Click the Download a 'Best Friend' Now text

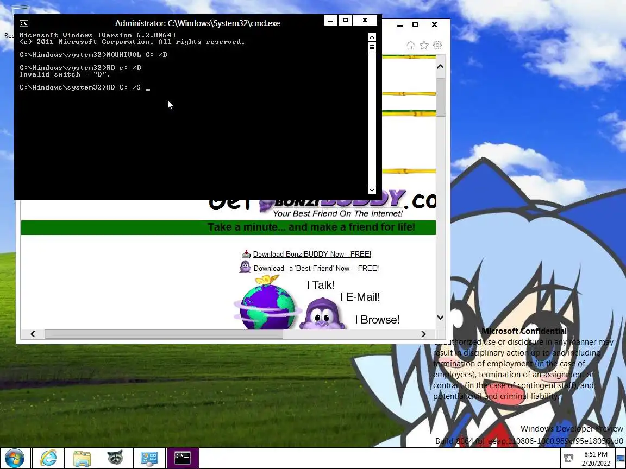pyautogui.click(x=316, y=268)
